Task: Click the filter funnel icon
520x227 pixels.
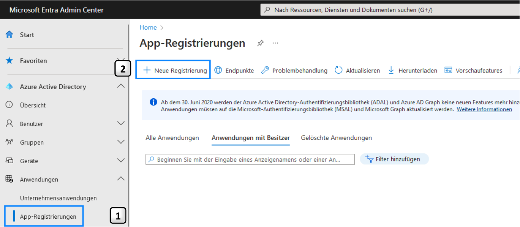Action: coord(369,159)
